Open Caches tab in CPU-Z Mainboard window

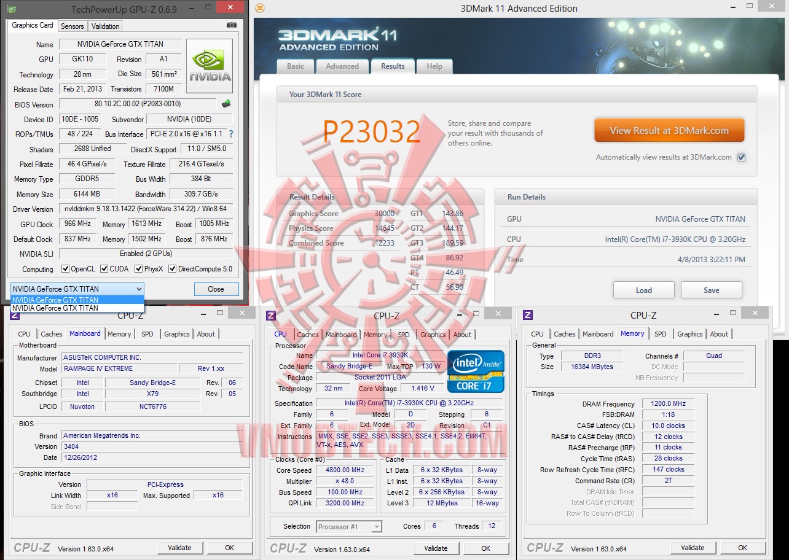point(52,334)
